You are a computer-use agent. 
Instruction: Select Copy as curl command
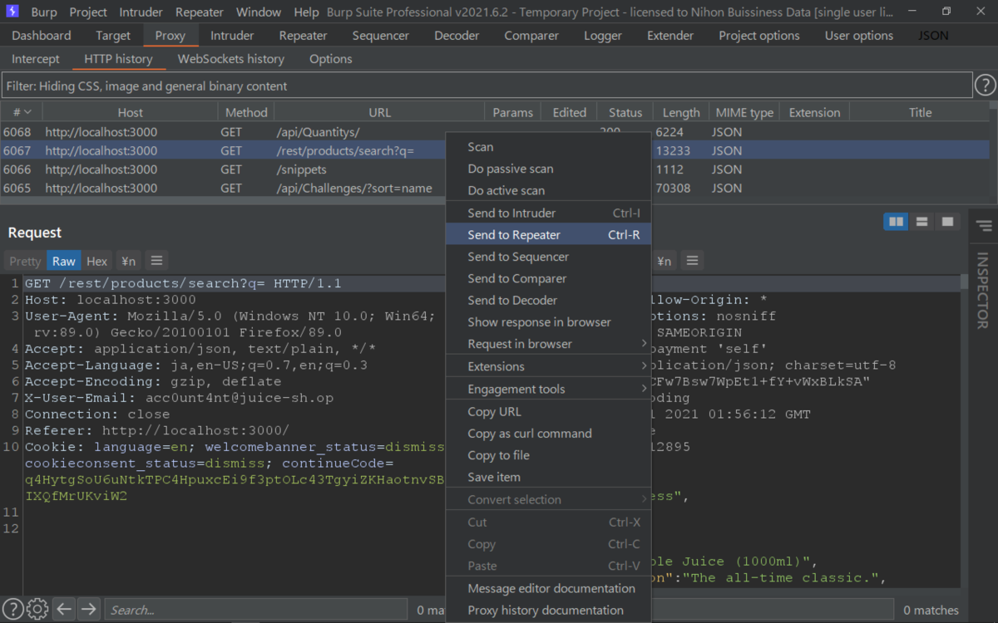pyautogui.click(x=548, y=434)
